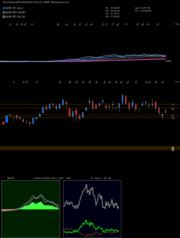The width and height of the screenshot is (180, 238).
Task: Click the MACD indicator title
Action: point(10,178)
